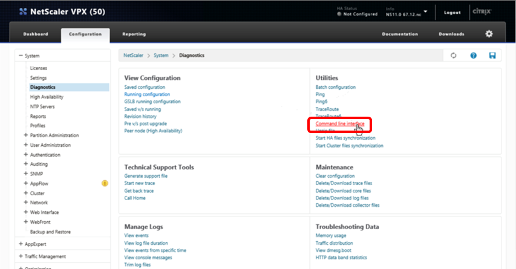Viewport: 516px width, 269px height.
Task: Expand the Auditing node
Action: [x=25, y=164]
